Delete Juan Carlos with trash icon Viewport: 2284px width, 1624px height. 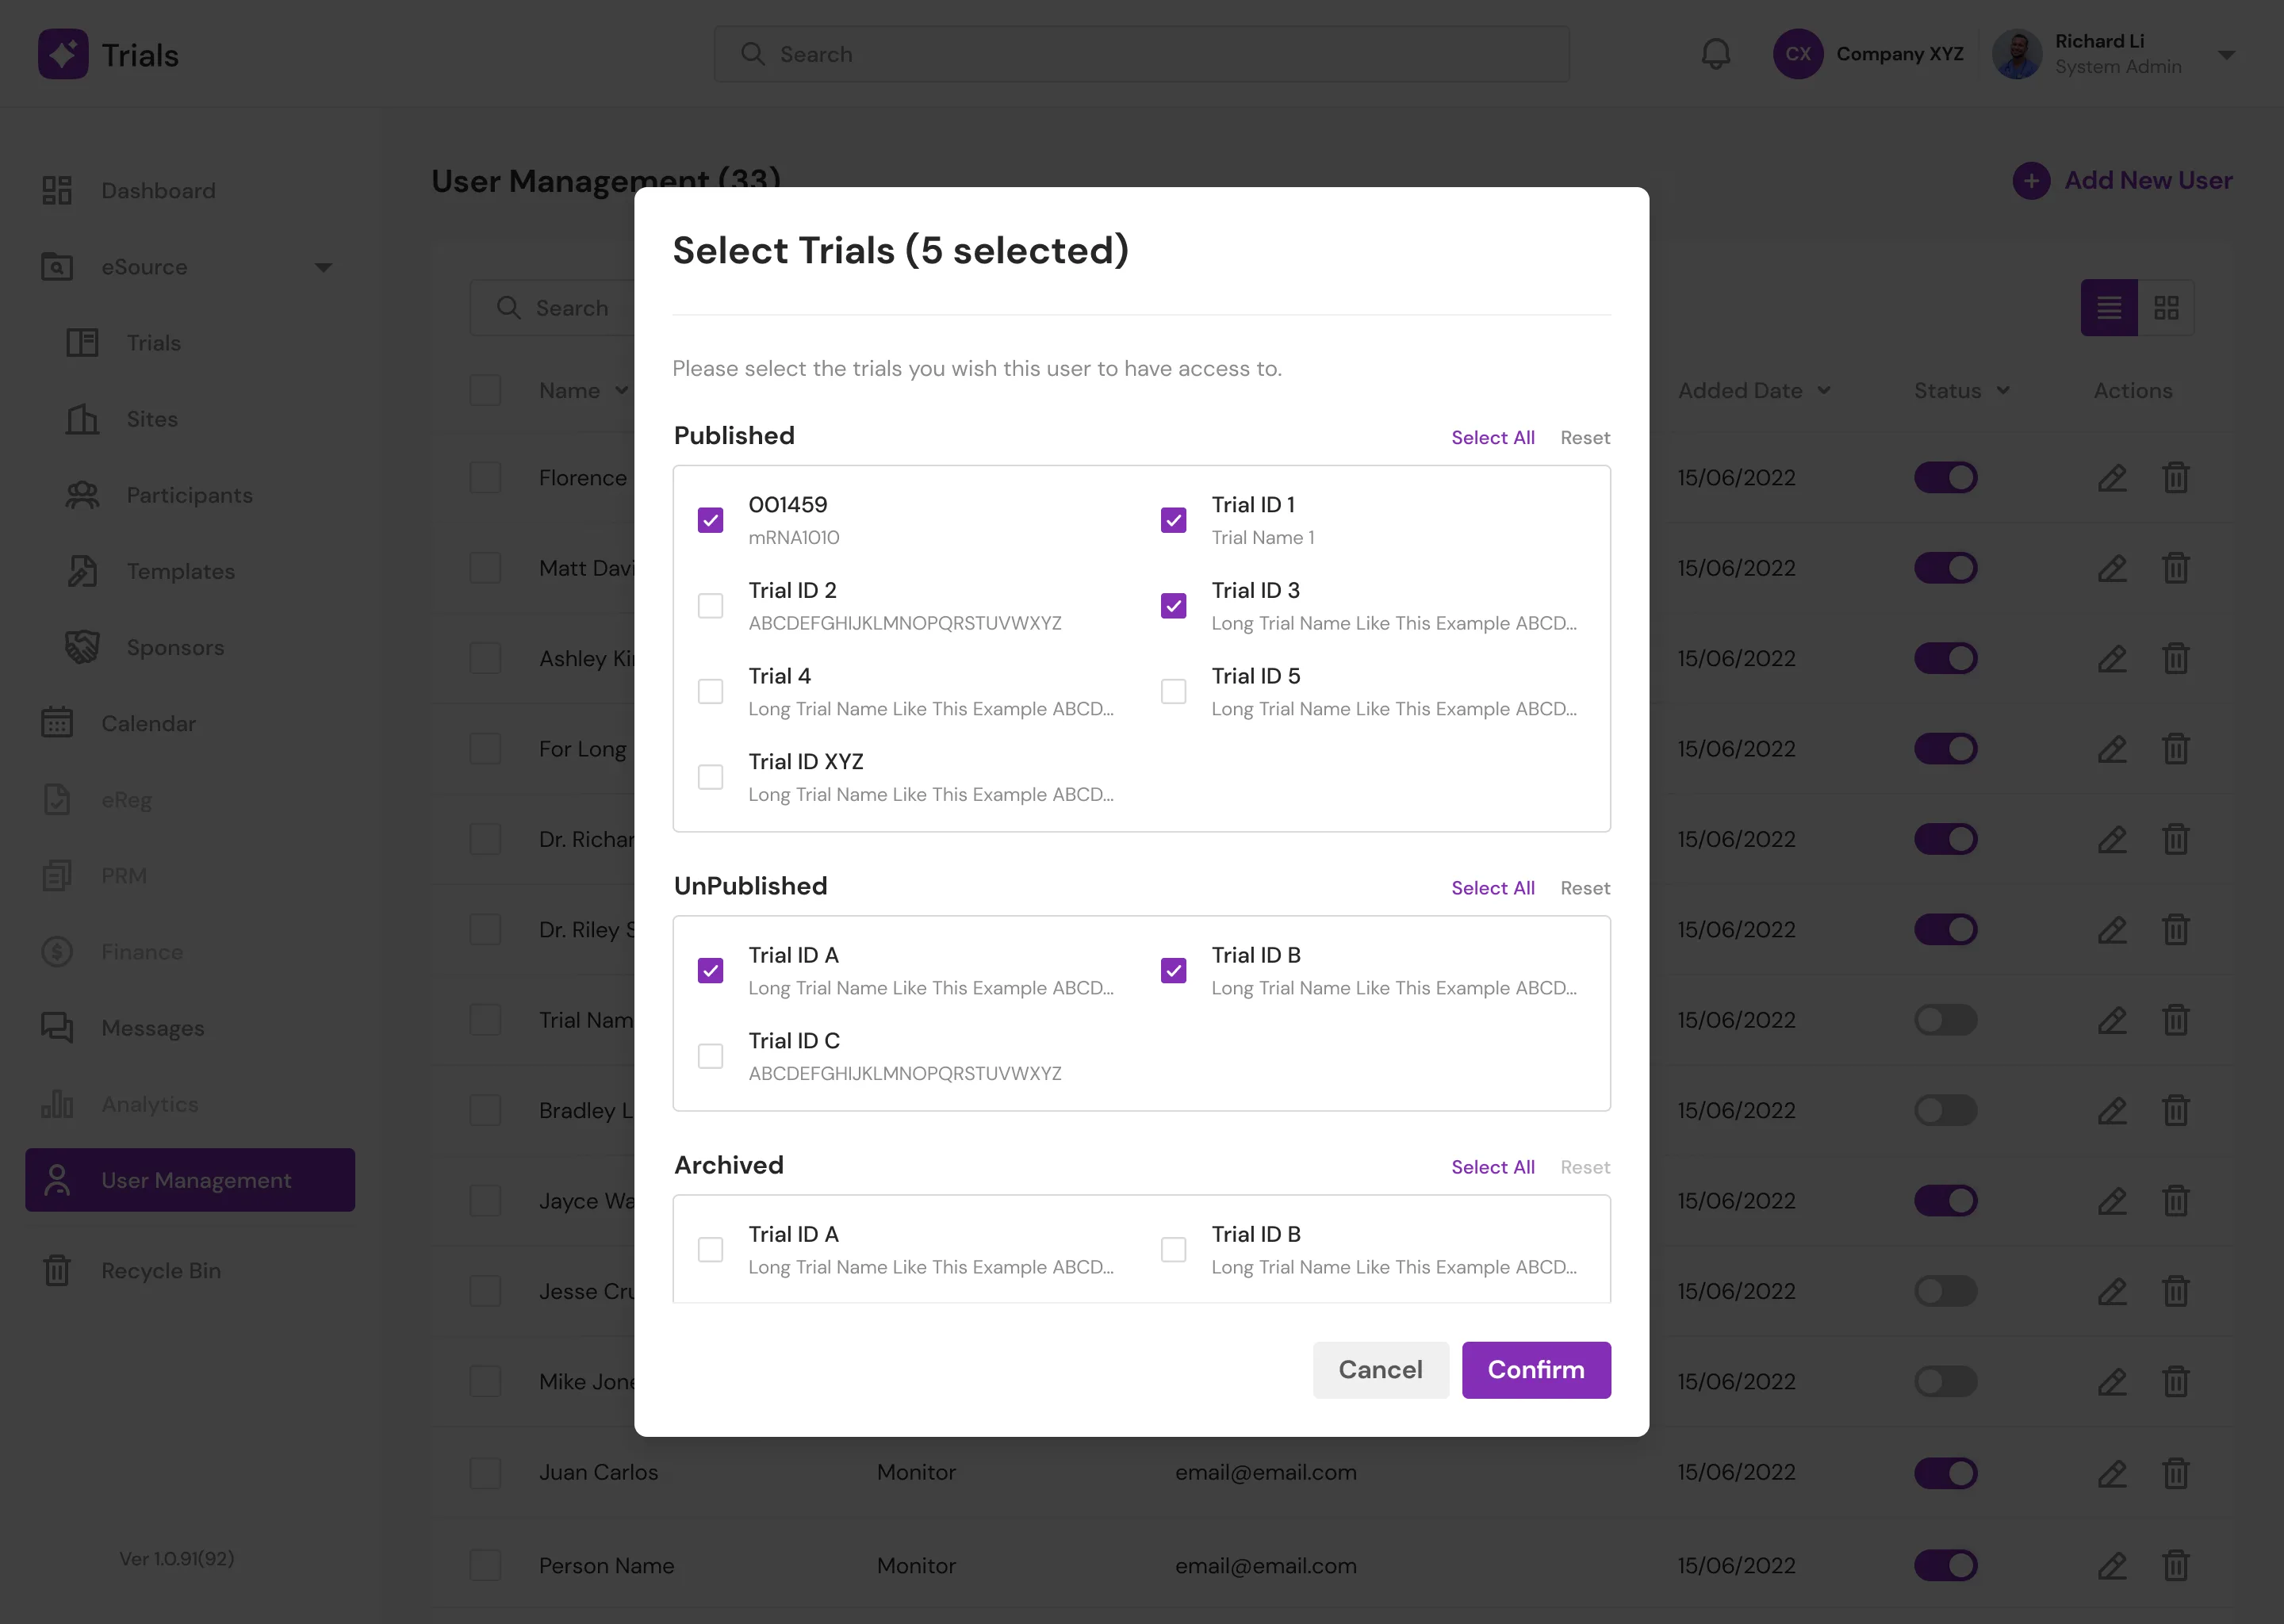tap(2176, 1473)
